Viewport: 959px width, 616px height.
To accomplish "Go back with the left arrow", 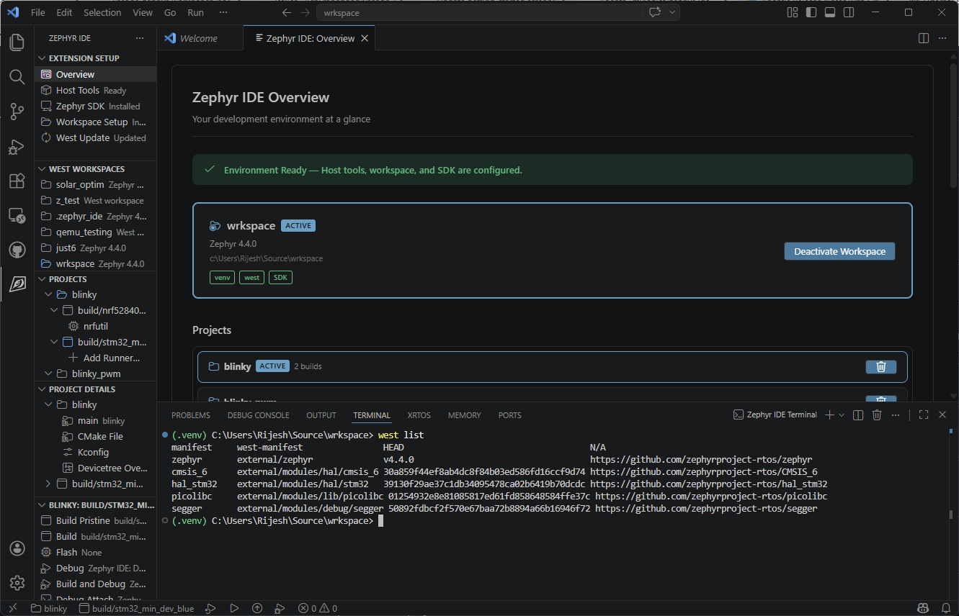I will coord(287,13).
